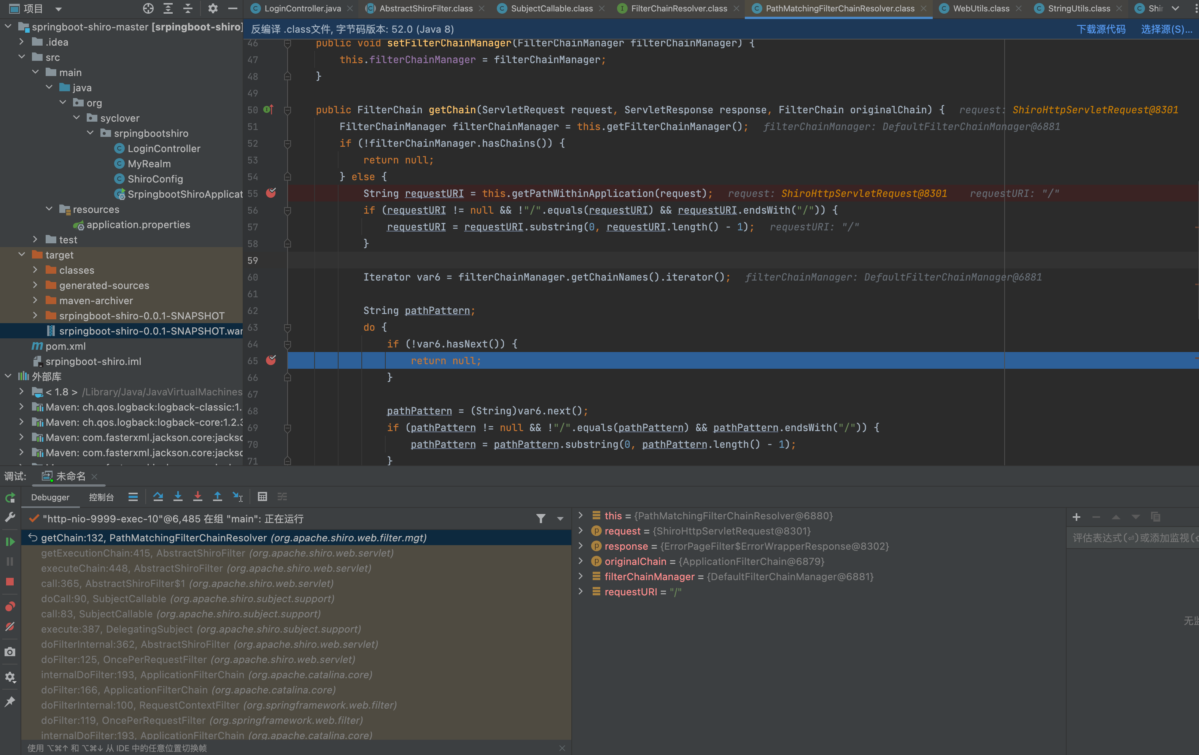
Task: Click the Run to Cursor icon
Action: pyautogui.click(x=237, y=497)
